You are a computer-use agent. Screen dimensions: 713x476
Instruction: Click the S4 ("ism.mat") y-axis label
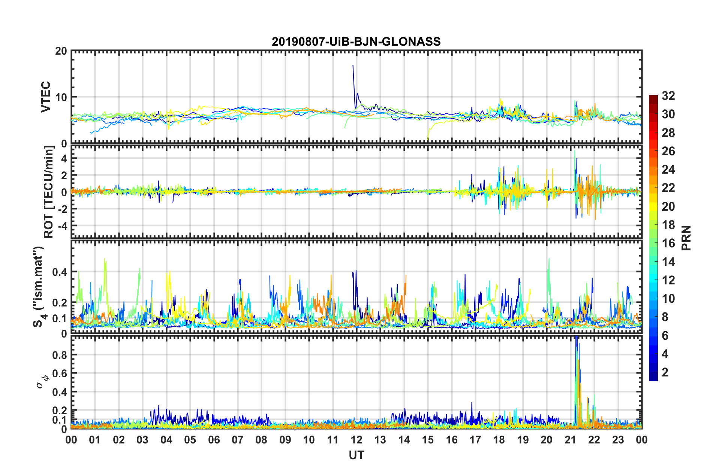[x=40, y=287]
